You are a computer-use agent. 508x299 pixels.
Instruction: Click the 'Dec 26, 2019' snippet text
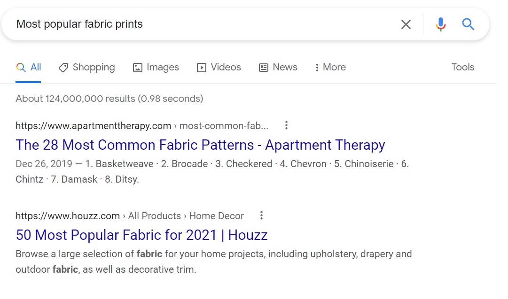coord(44,164)
